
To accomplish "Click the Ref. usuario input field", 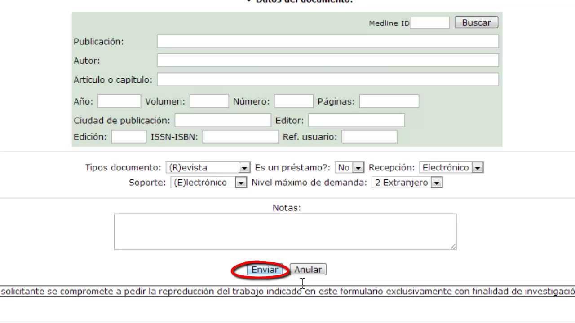I will (369, 137).
